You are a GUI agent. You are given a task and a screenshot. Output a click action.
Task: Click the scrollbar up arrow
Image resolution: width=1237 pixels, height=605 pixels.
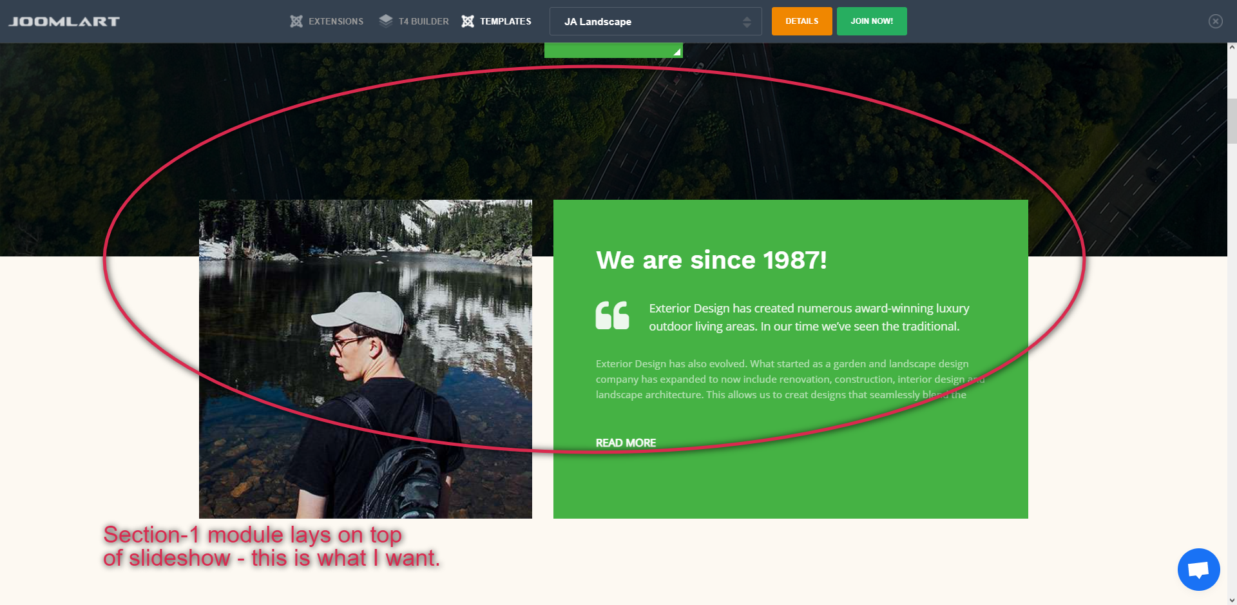click(1232, 47)
